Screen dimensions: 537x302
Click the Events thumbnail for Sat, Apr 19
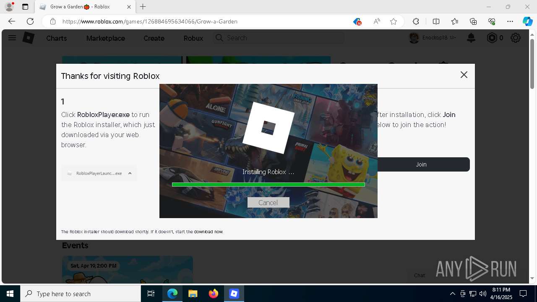[128, 270]
